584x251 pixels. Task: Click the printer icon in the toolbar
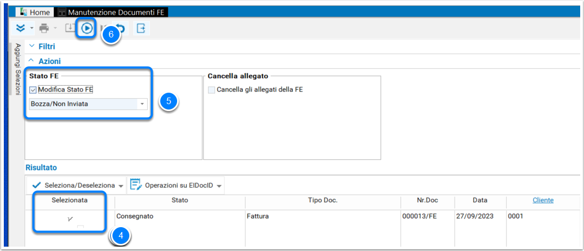pyautogui.click(x=44, y=28)
